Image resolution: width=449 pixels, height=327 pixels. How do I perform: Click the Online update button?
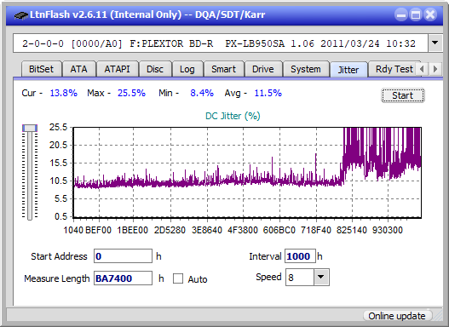click(396, 316)
